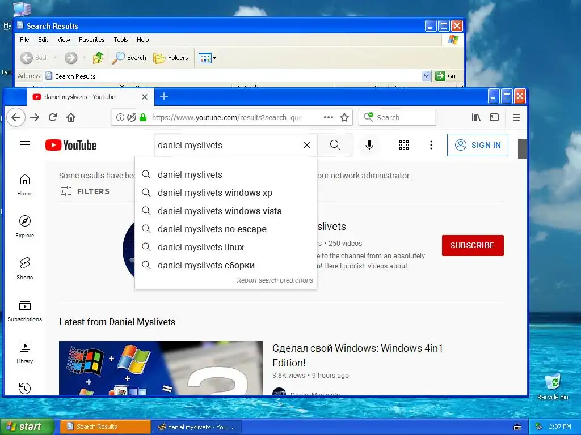Open the Views dropdown in Search Results toolbar

click(x=208, y=58)
